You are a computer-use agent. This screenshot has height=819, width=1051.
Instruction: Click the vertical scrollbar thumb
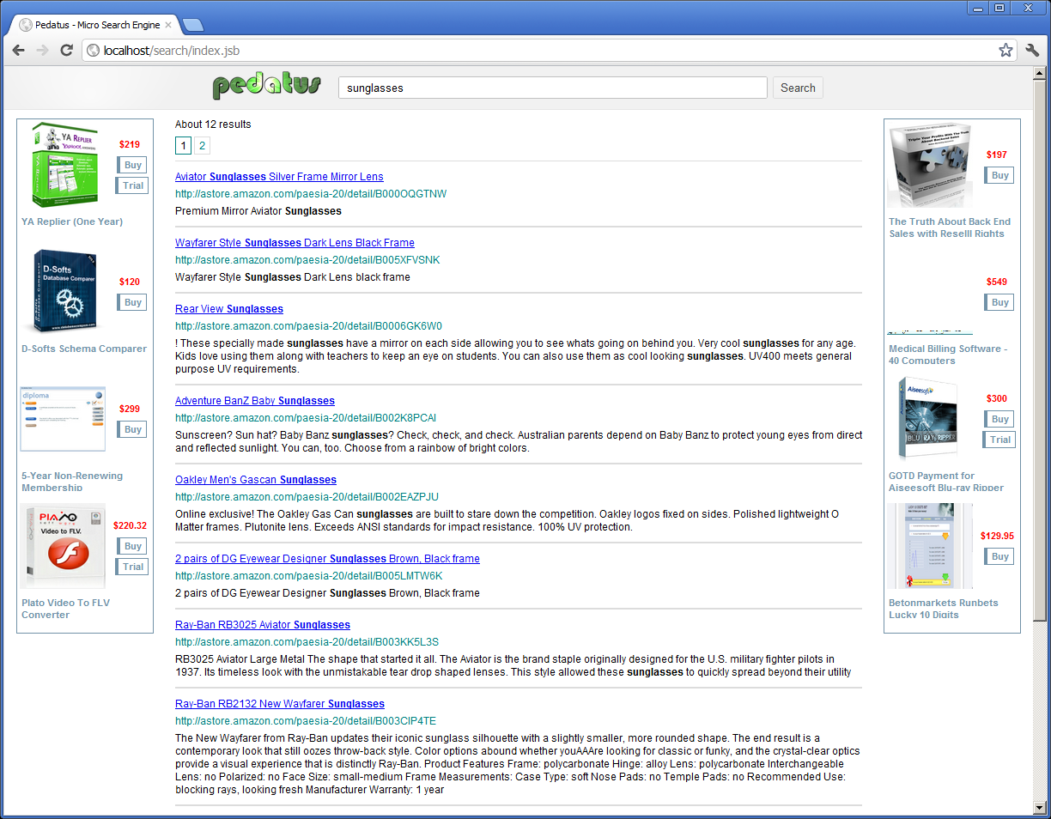coord(1040,350)
